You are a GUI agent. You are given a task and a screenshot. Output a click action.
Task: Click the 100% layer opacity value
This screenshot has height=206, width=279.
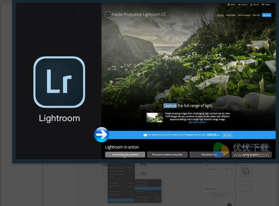pyautogui.click(x=226, y=169)
